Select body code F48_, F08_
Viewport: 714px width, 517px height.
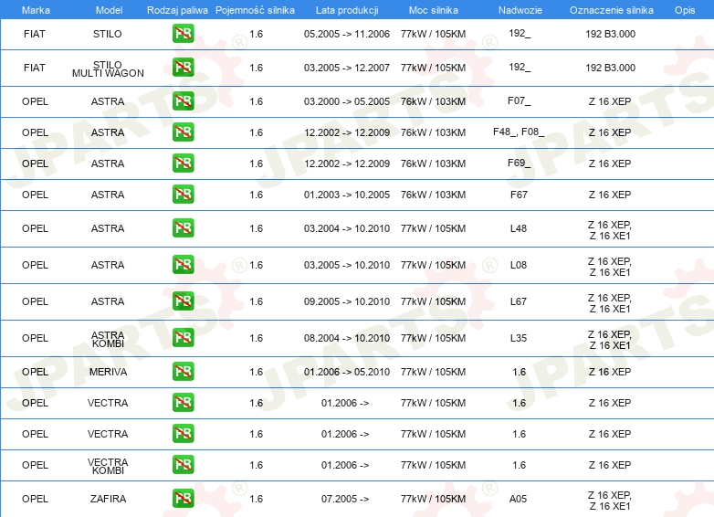[519, 132]
